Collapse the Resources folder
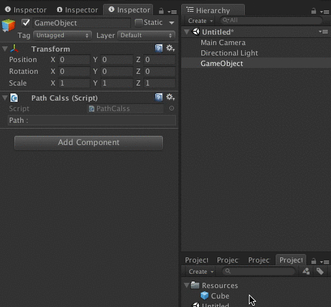 (186, 285)
